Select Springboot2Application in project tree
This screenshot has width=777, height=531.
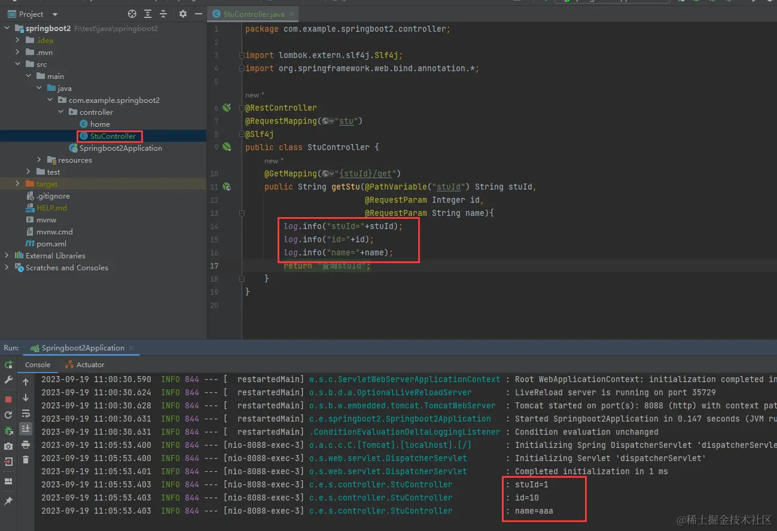(115, 148)
